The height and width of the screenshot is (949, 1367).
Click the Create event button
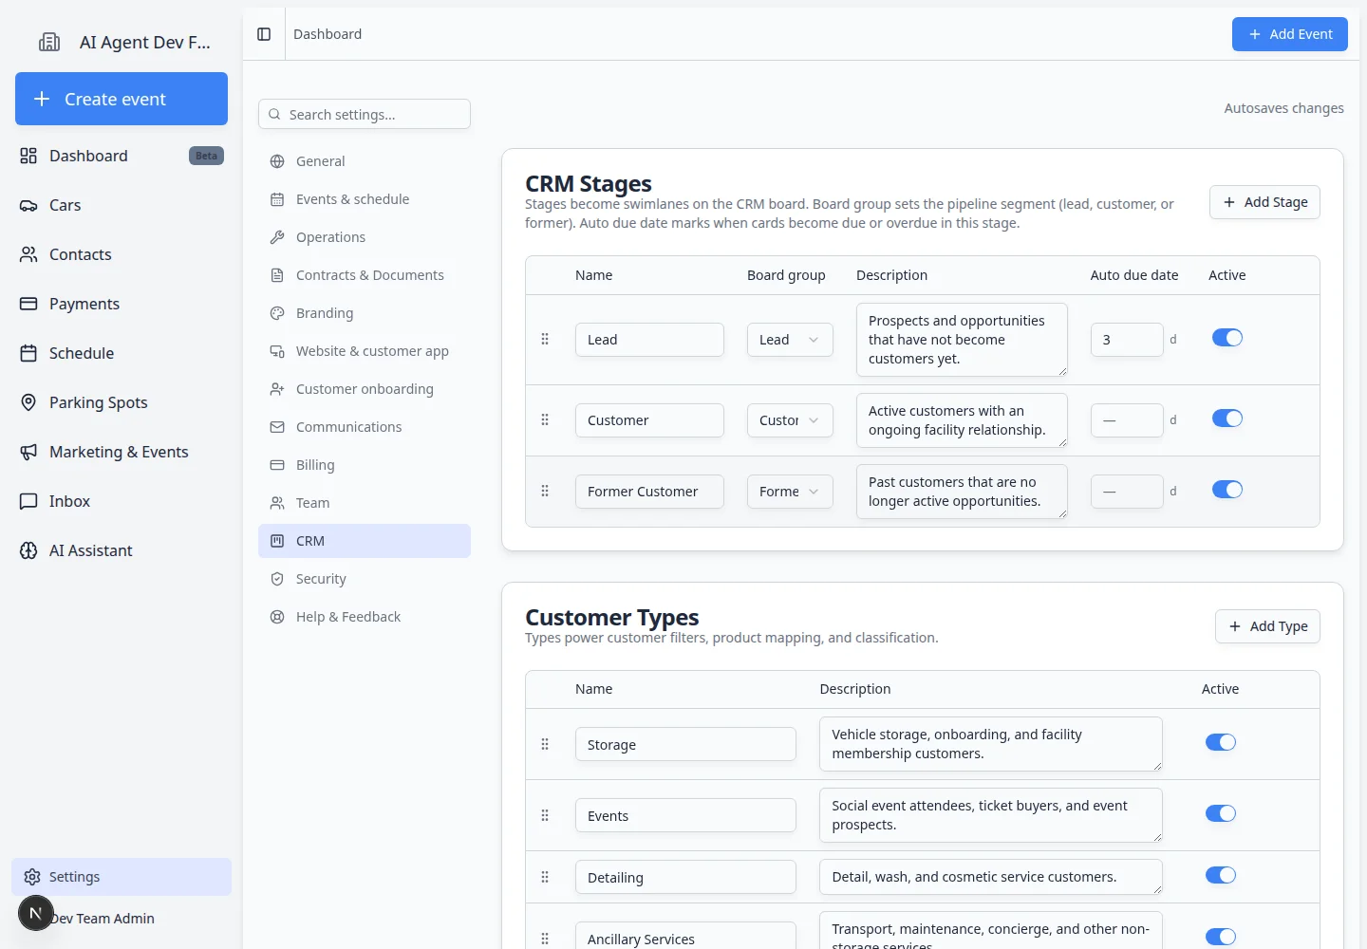click(122, 99)
